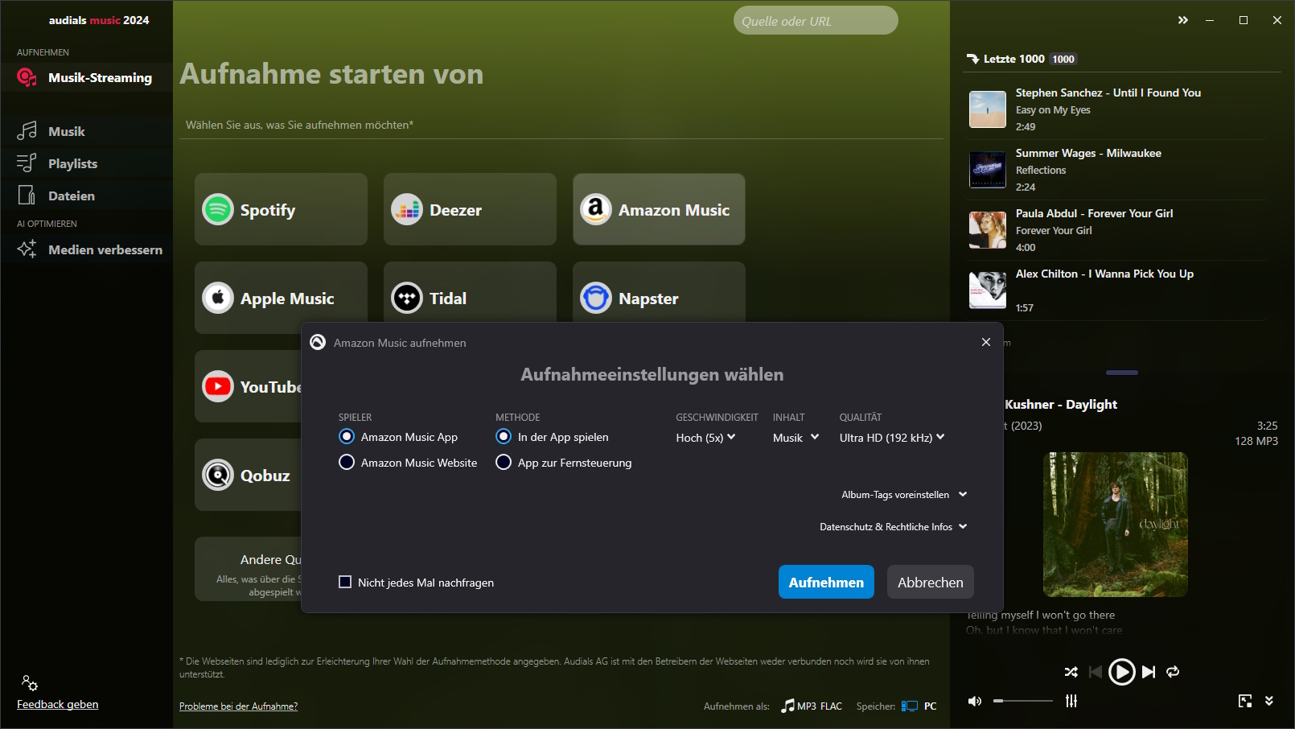Open Dateien section
Viewport: 1295px width, 729px height.
click(x=86, y=196)
